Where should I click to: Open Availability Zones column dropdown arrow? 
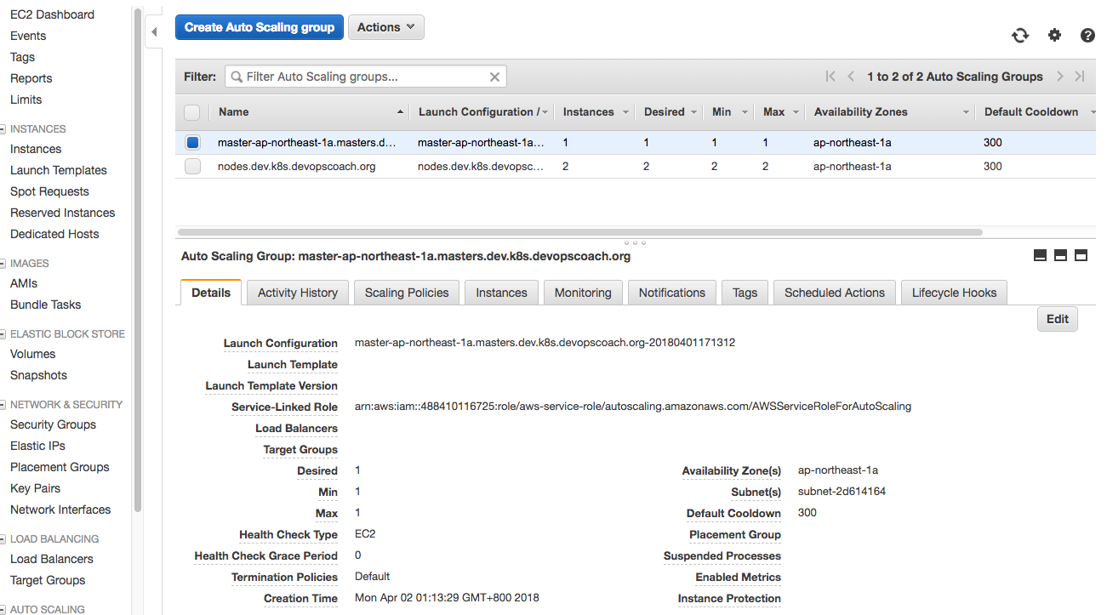tap(966, 112)
